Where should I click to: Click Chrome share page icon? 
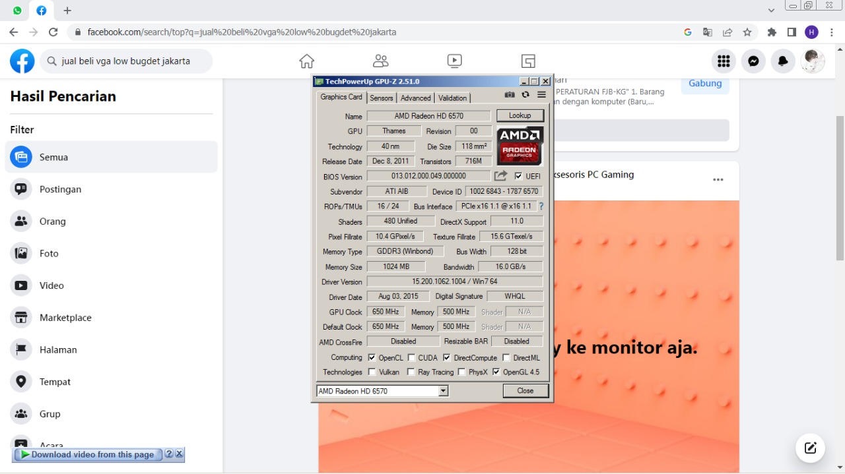727,32
